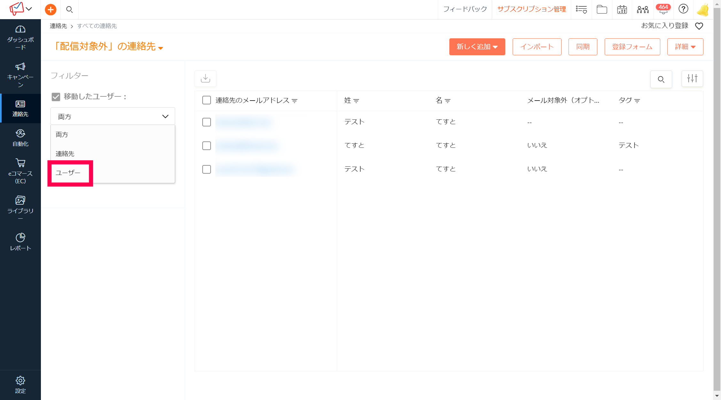Click the orange plus create icon
This screenshot has height=400, width=721.
click(x=50, y=10)
